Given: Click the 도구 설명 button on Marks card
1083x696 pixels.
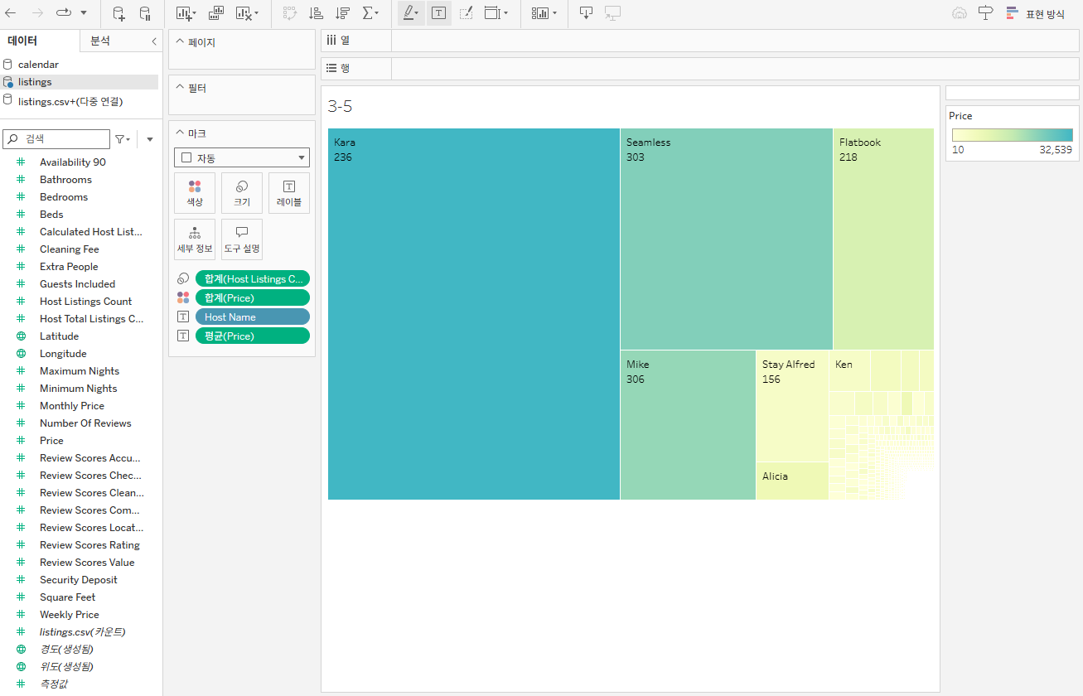Looking at the screenshot, I should pyautogui.click(x=242, y=239).
